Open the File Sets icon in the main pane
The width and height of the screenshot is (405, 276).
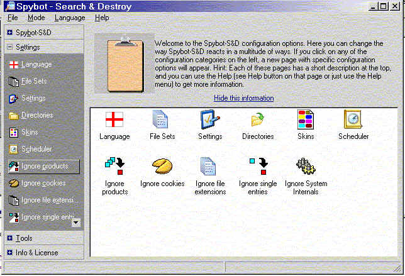(160, 119)
